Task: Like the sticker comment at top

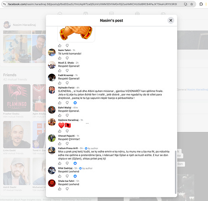Action: (x=60, y=46)
